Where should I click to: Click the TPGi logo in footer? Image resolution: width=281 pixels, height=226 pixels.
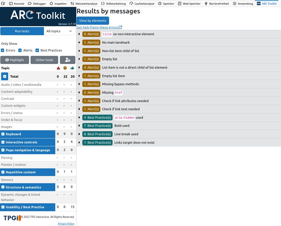tap(12, 218)
